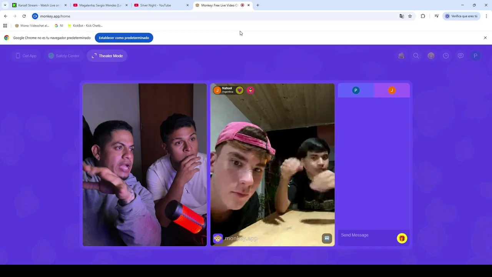Viewport: 492px width, 277px height.
Task: Open match history clock icon
Action: [446, 56]
